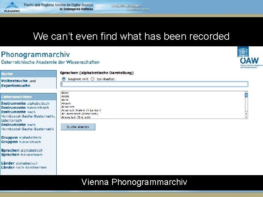Screen dimensions: 263x197
Task: Open 'Instrumente alphabetisch' list view
Action: (x=25, y=103)
